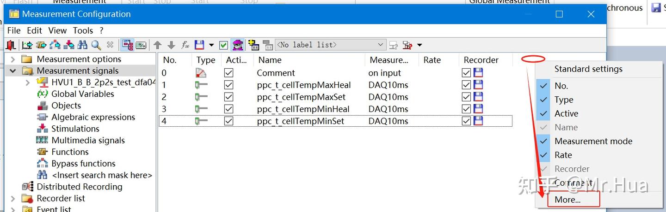Viewport: 666px width, 212px height.
Task: Move signal down with the down arrow
Action: click(x=171, y=45)
